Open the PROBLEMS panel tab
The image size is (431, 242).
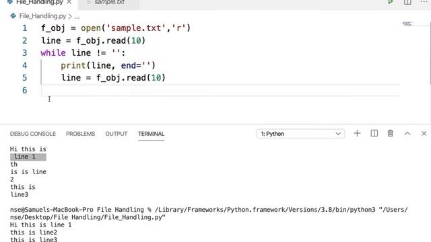point(80,134)
